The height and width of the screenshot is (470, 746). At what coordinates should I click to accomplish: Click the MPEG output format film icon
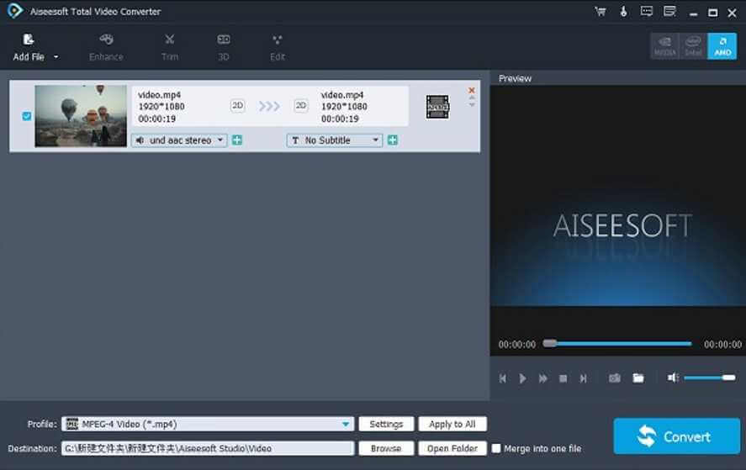point(437,107)
